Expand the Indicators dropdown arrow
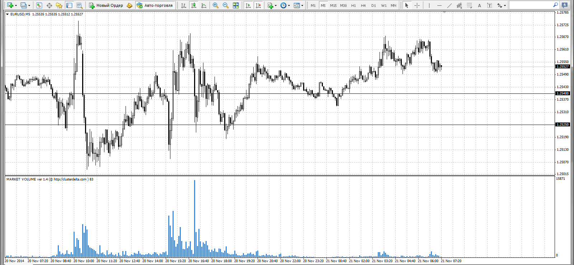The height and width of the screenshot is (265, 574). click(276, 5)
